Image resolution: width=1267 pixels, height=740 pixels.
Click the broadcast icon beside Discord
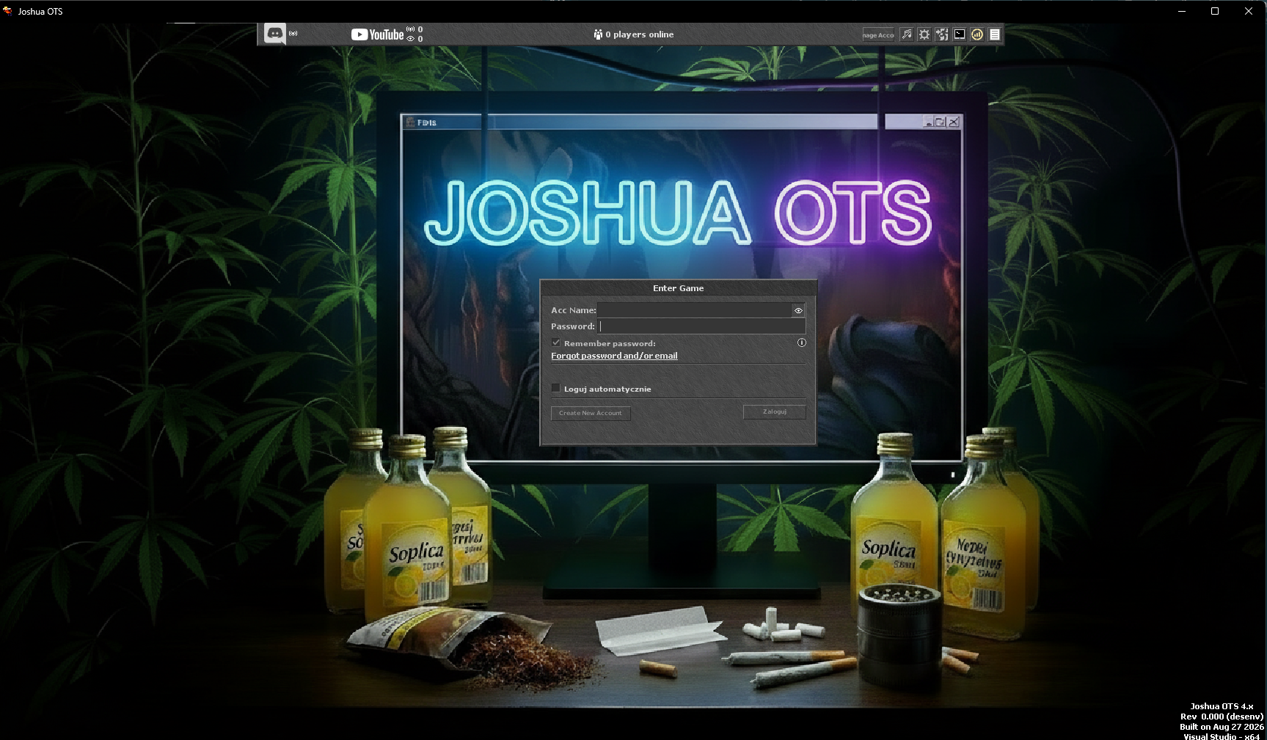coord(293,34)
